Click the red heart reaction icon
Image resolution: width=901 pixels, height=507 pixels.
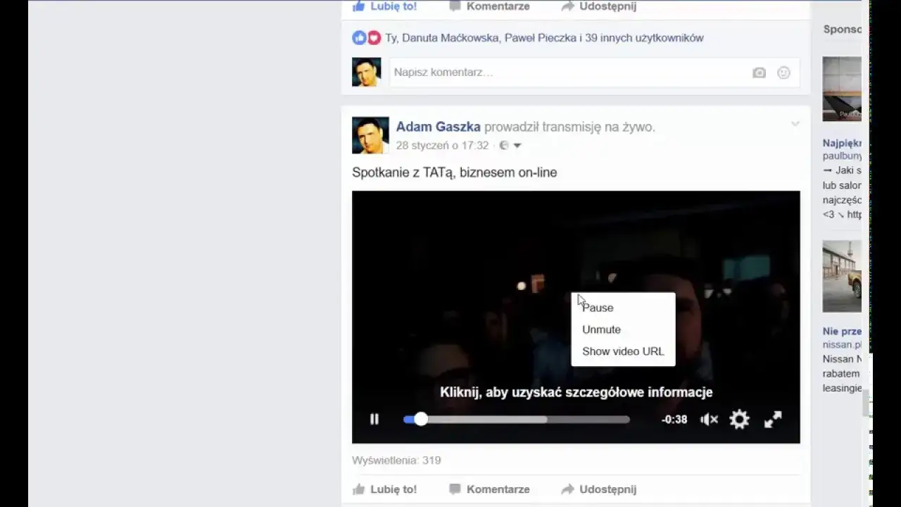click(373, 37)
